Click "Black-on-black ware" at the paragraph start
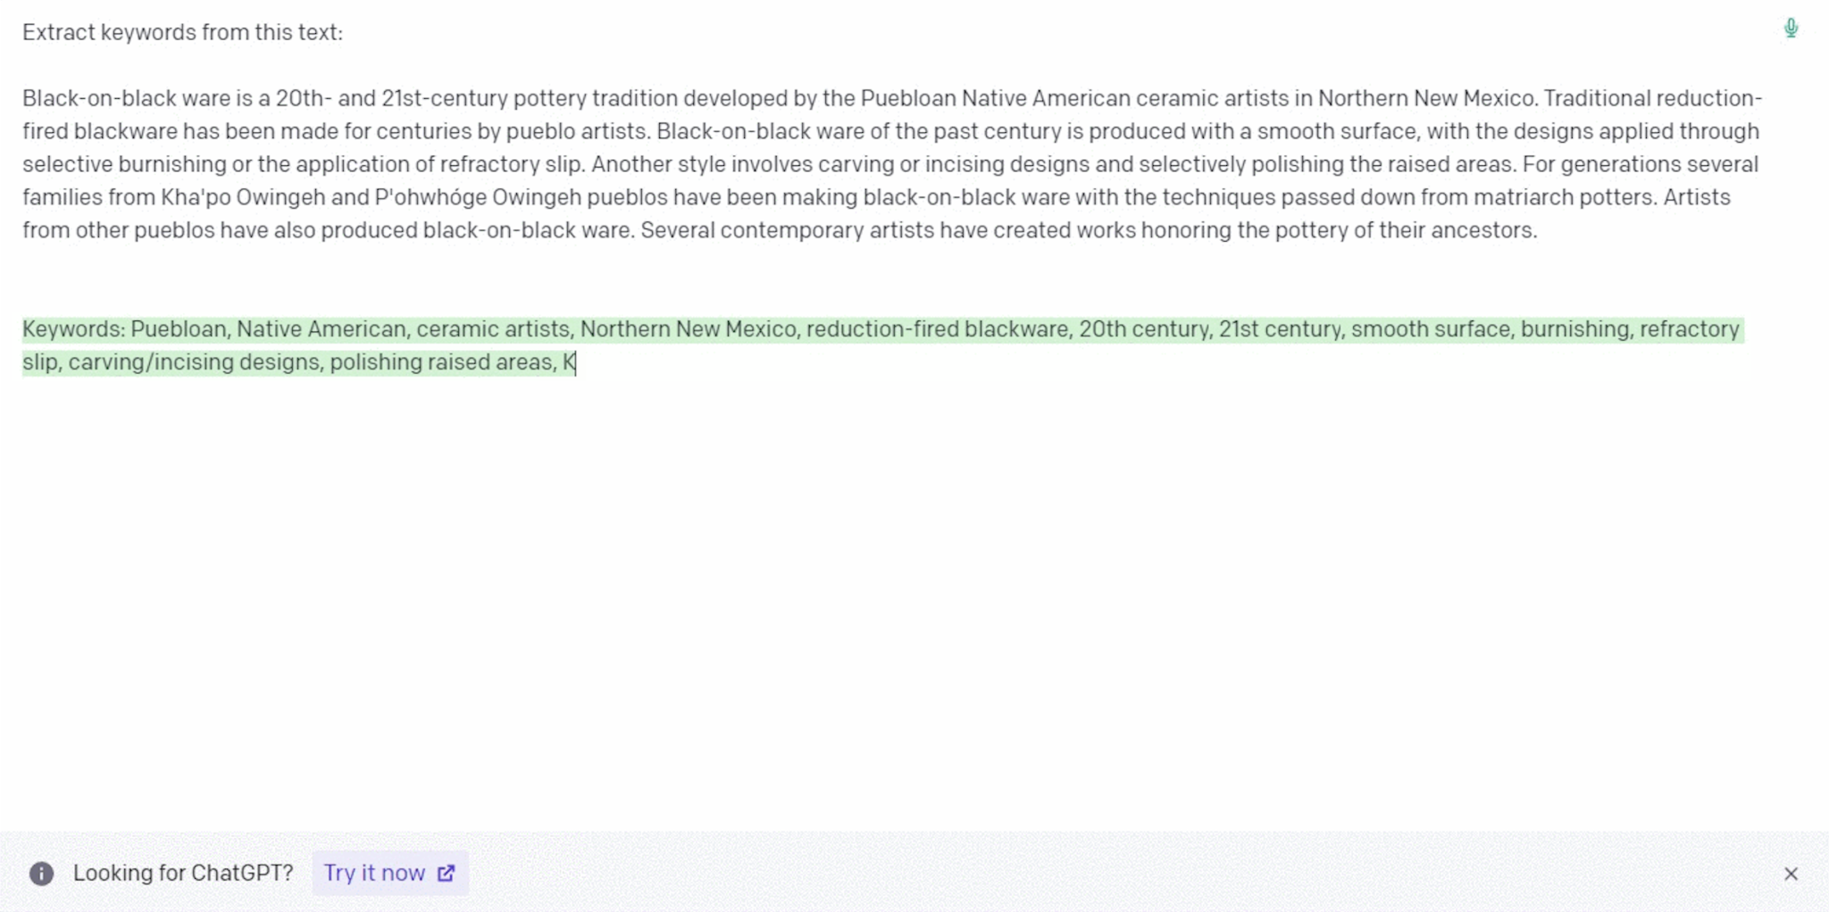 pos(113,98)
